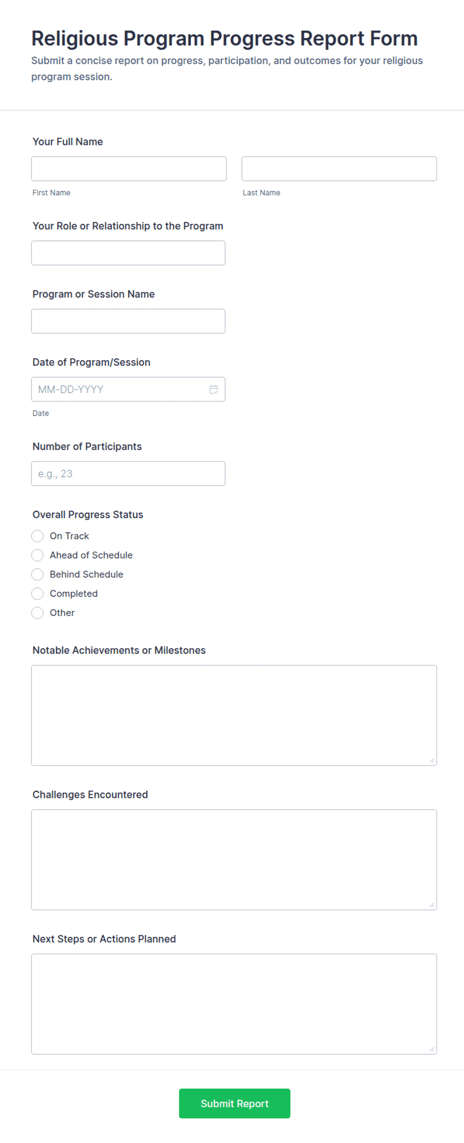Image resolution: width=464 pixels, height=1143 pixels.
Task: Focus the Last Name input field
Action: [339, 169]
